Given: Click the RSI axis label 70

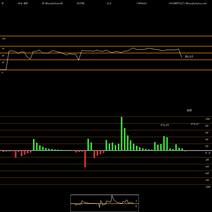Looking at the screenshot, I should (3, 49).
